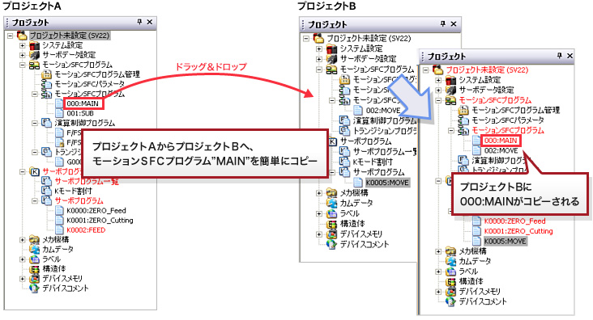This screenshot has height=320, width=593.
Task: Select 000:MAIN in Project A tree
Action: pyautogui.click(x=83, y=103)
